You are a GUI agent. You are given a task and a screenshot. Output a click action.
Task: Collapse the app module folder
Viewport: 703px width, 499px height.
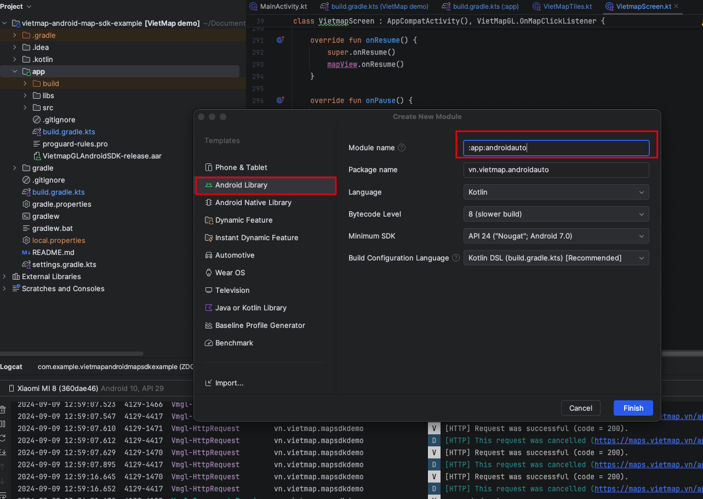coord(15,71)
